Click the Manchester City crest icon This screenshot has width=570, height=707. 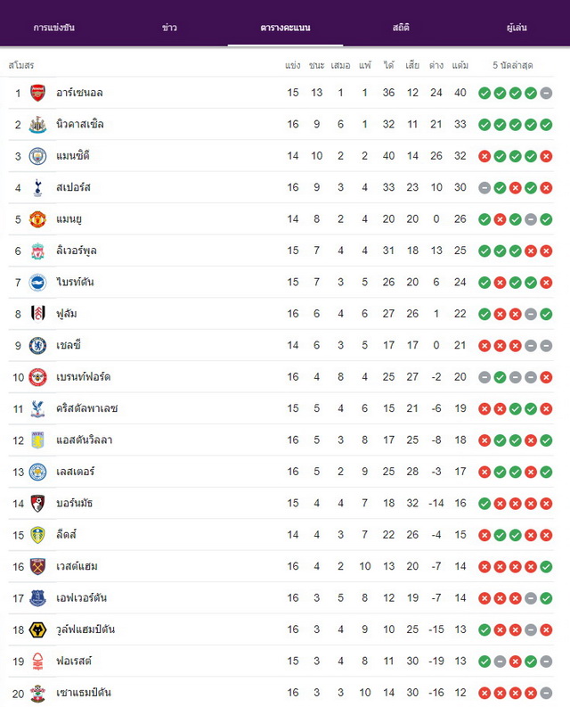(37, 156)
